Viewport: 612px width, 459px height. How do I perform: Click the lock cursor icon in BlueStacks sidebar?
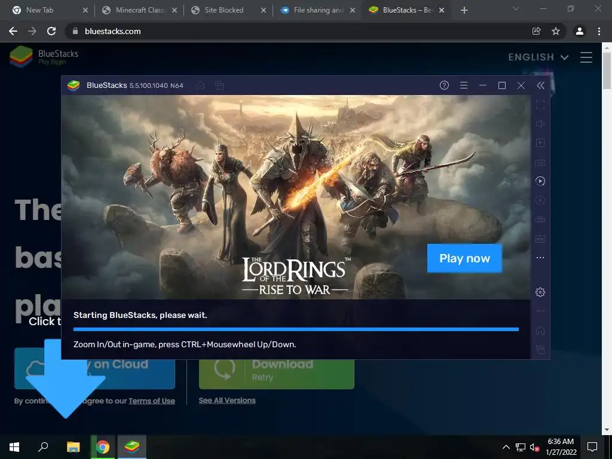[540, 143]
